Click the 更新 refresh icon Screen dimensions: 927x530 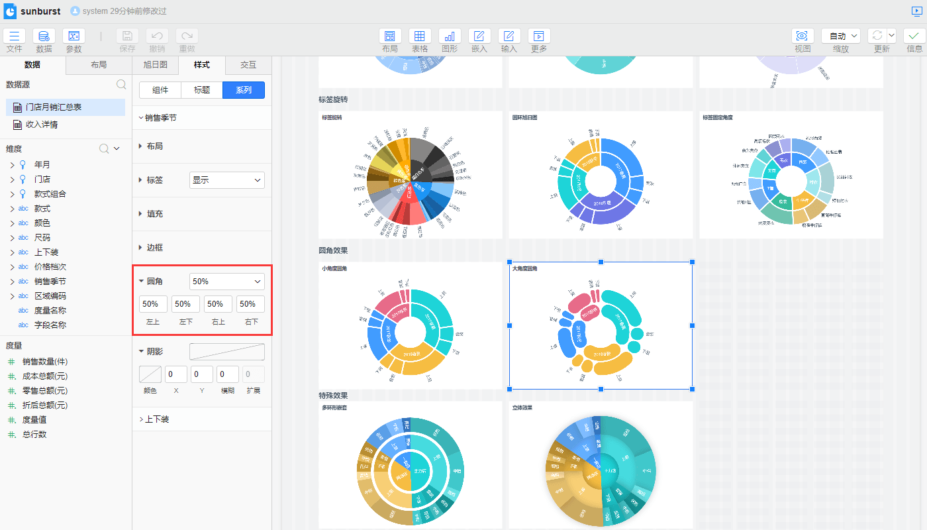(x=877, y=36)
